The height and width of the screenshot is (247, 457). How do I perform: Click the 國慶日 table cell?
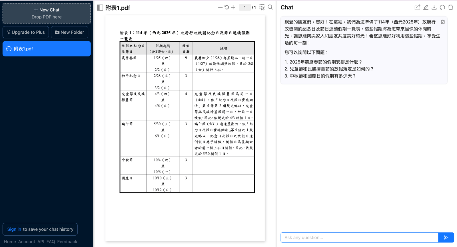pos(133,183)
